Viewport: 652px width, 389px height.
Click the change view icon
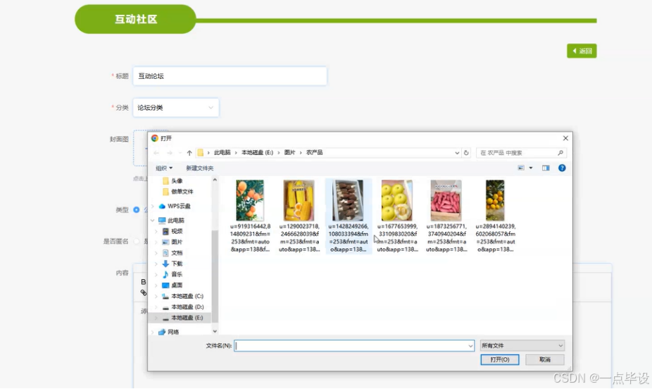pos(521,168)
